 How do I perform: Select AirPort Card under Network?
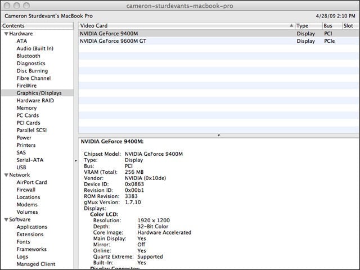coord(31,182)
